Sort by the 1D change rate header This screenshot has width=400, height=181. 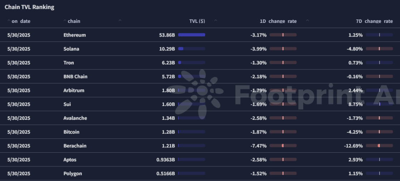tap(278, 21)
